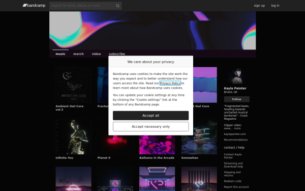Switch to the subscribe tab
The width and height of the screenshot is (305, 191).
pyautogui.click(x=117, y=54)
